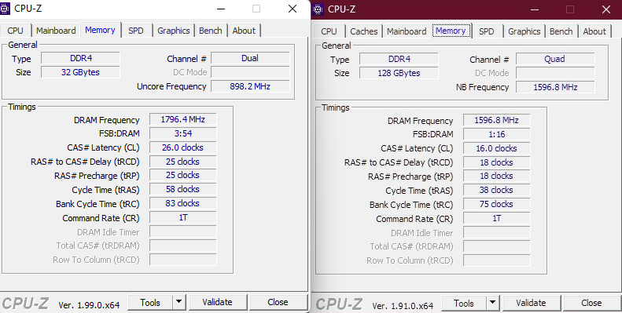Click Validate button in left CPU-Z window

217,302
